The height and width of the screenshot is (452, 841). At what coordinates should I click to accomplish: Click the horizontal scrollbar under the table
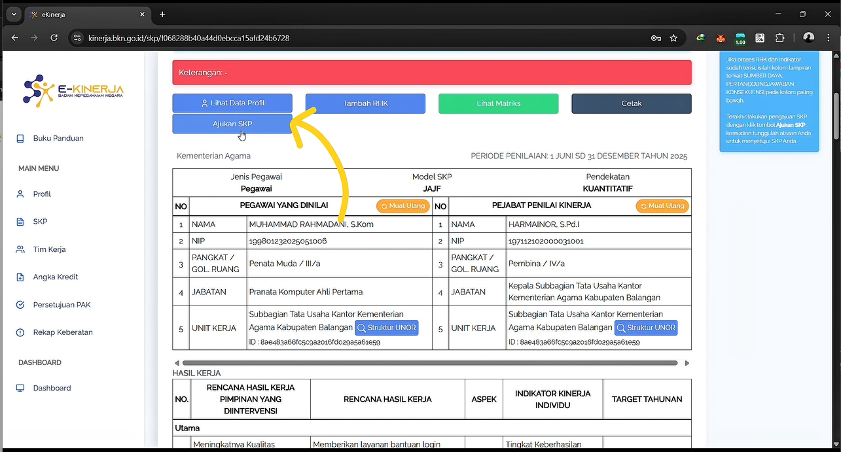point(430,362)
